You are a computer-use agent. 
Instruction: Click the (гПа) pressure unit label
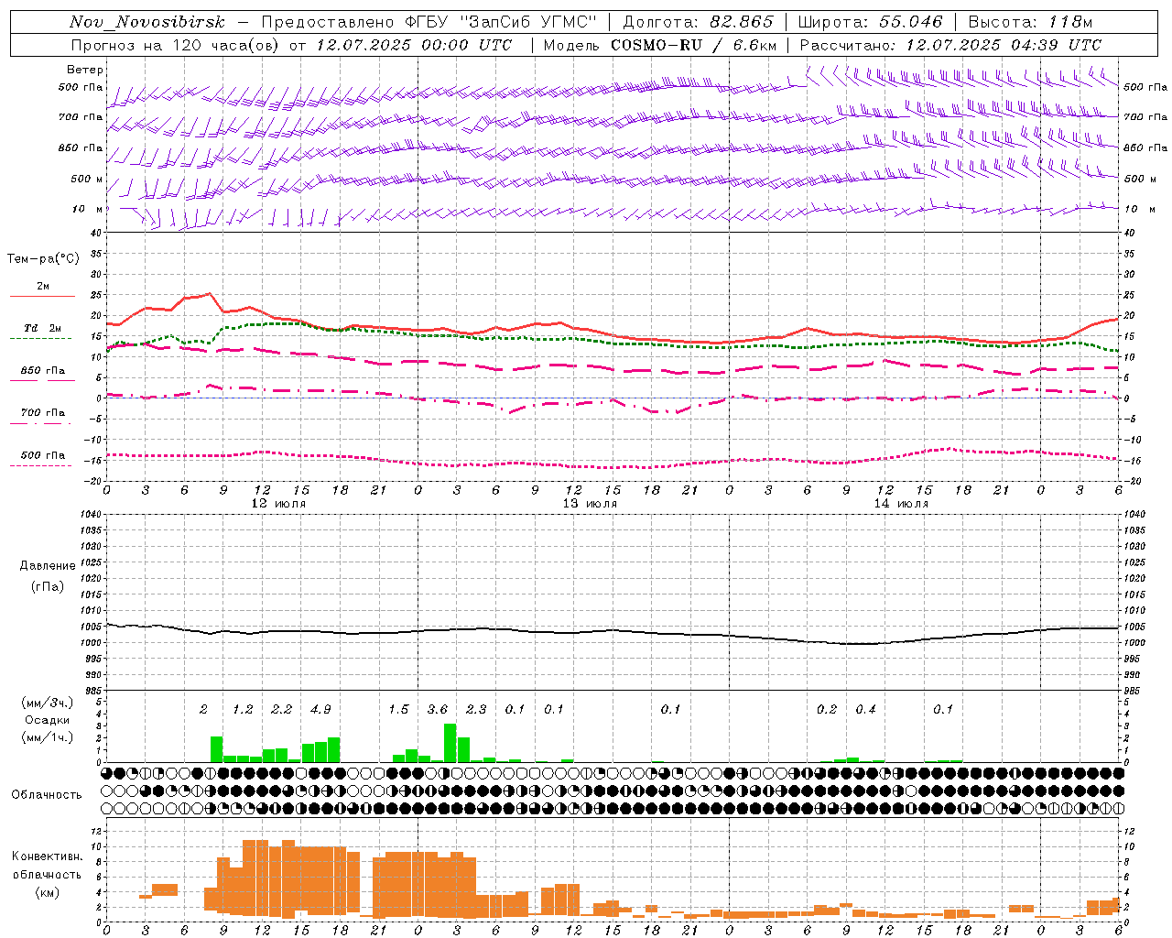pos(48,586)
